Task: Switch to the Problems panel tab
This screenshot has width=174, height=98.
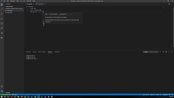Action: click(x=28, y=52)
